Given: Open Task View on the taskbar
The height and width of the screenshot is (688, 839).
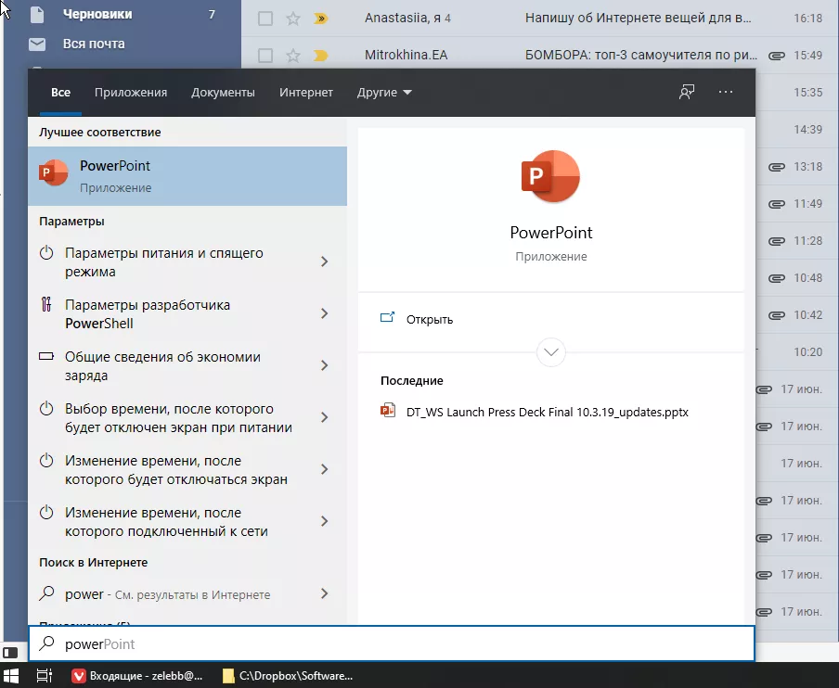Looking at the screenshot, I should point(44,676).
